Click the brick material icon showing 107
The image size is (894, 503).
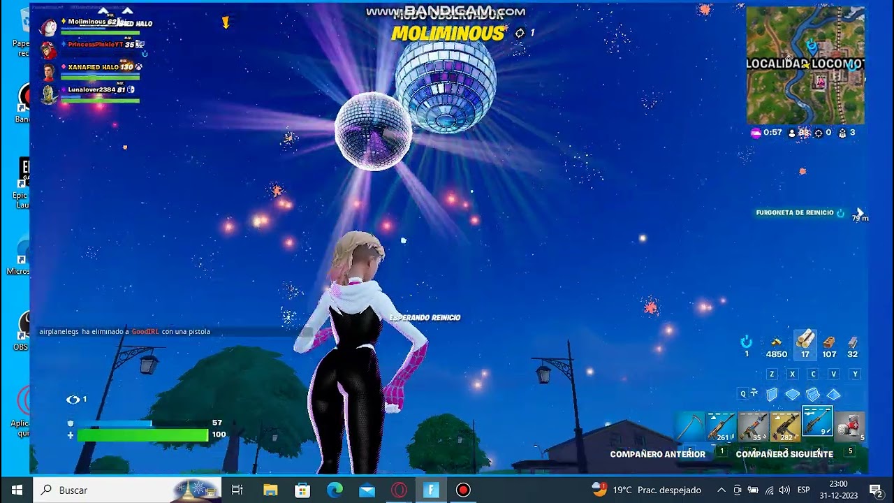(x=829, y=342)
